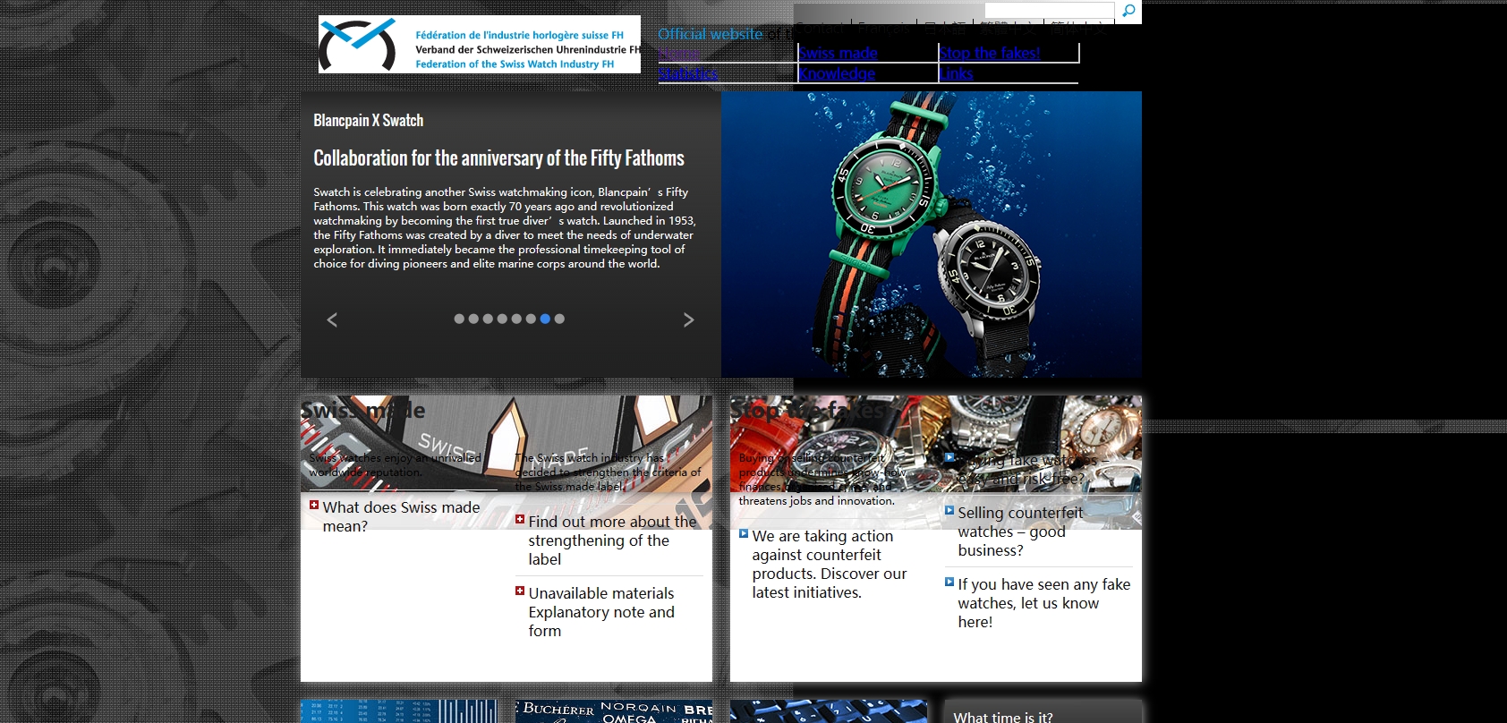Select the active blue carousel dot

[x=545, y=319]
